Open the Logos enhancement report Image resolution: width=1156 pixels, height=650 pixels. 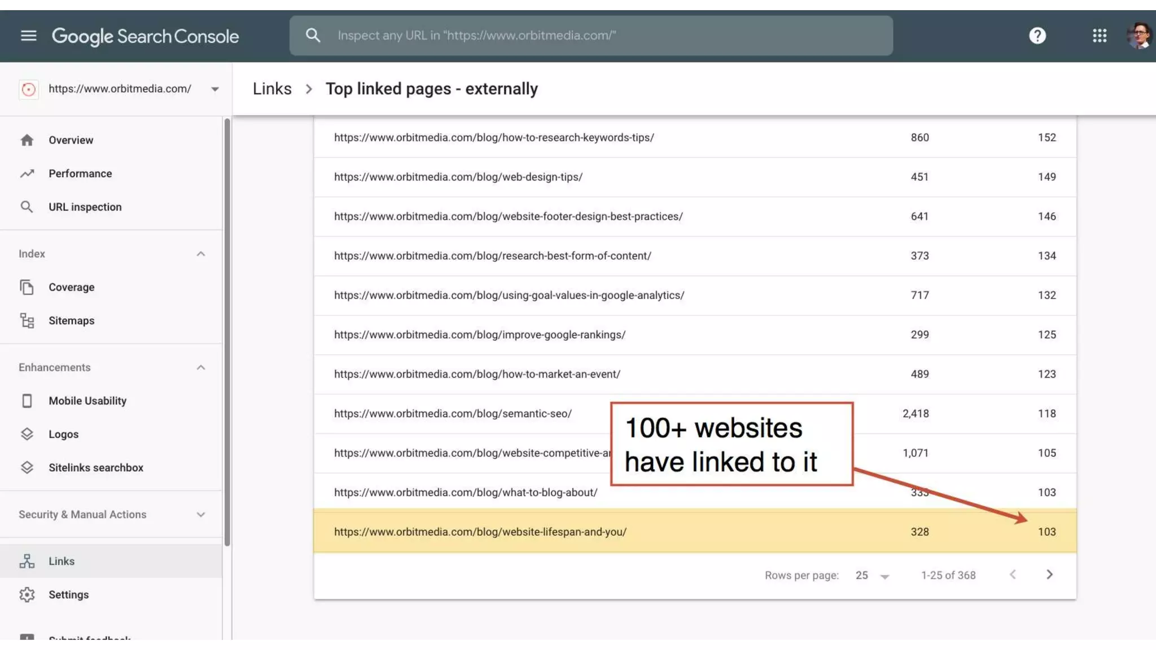pos(63,434)
